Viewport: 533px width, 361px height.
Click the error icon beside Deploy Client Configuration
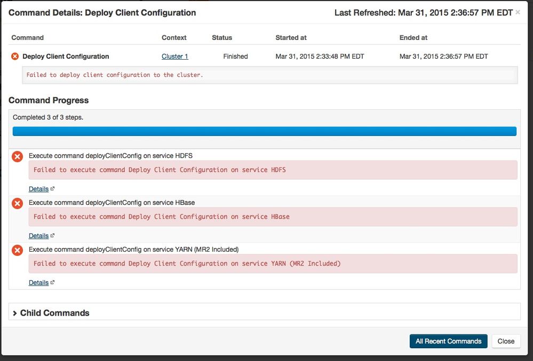point(15,57)
